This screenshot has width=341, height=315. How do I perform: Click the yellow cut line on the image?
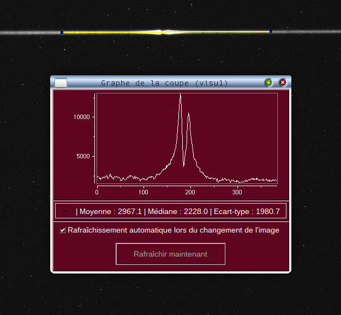[x=109, y=32]
